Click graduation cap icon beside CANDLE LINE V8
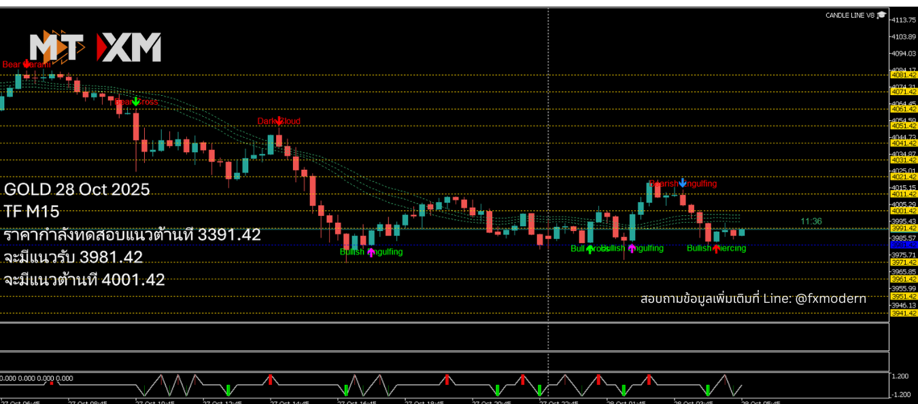The width and height of the screenshot is (918, 404). [881, 15]
